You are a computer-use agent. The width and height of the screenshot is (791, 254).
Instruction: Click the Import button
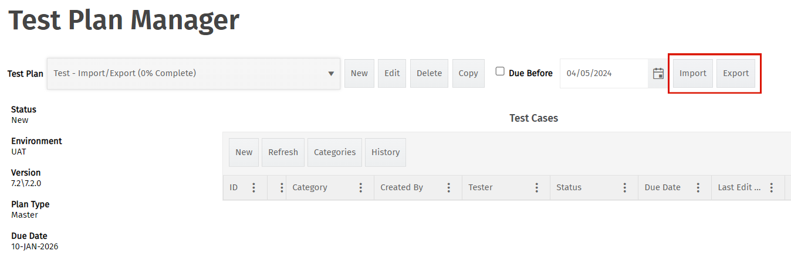click(x=693, y=74)
